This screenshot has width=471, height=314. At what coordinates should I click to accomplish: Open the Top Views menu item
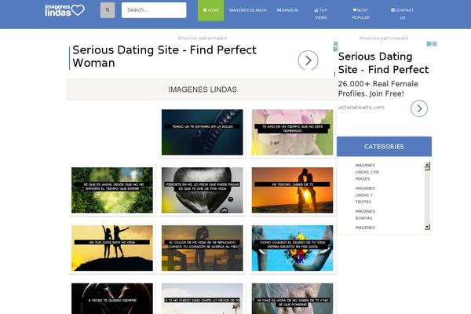[321, 14]
